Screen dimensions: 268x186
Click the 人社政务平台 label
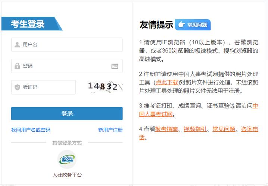tap(67, 175)
